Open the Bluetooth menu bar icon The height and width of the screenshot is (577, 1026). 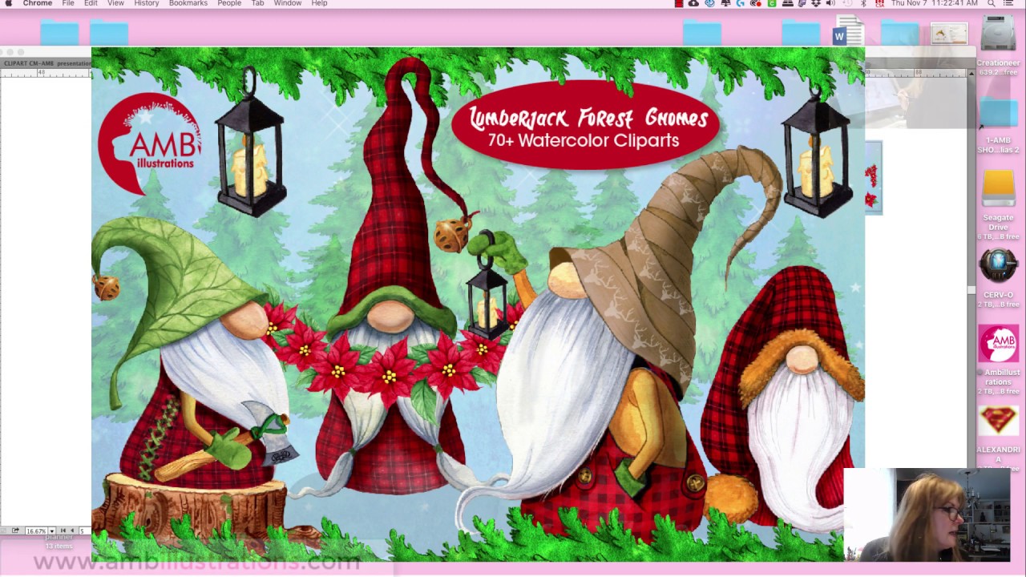(863, 3)
